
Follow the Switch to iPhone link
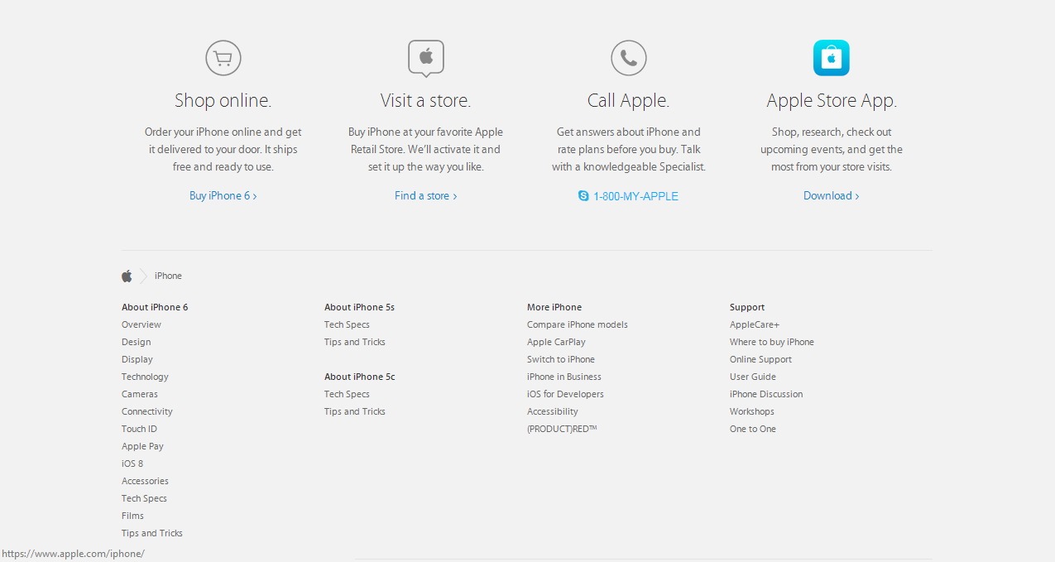click(x=561, y=359)
